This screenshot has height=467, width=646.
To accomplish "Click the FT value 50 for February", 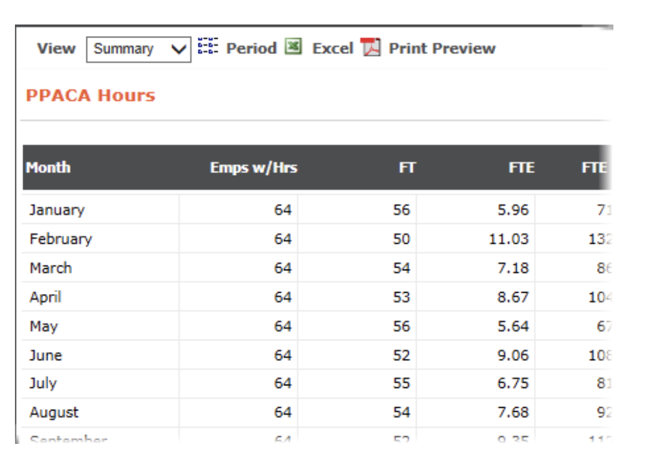I will [x=401, y=239].
